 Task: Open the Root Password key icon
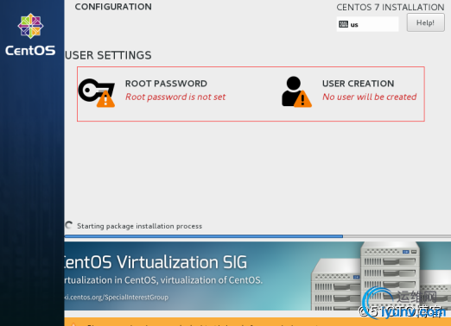pyautogui.click(x=97, y=92)
